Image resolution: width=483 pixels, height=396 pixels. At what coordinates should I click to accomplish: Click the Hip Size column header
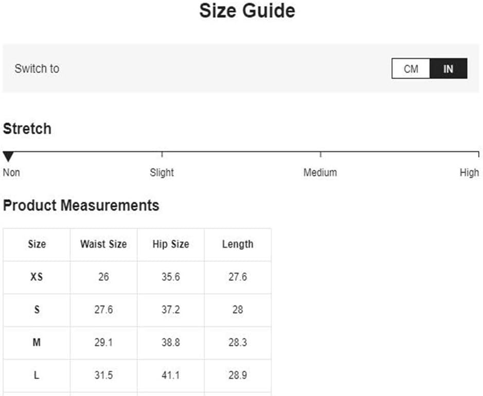coord(171,244)
